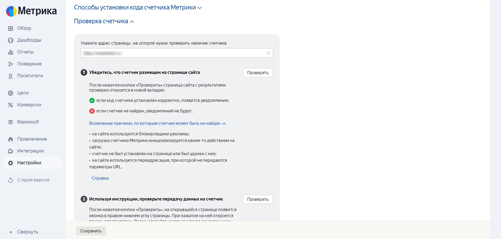Expand Способы установки кода счетчика Метрики

pyautogui.click(x=138, y=8)
